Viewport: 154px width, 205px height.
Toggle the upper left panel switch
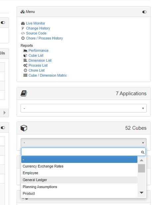click(x=3, y=23)
